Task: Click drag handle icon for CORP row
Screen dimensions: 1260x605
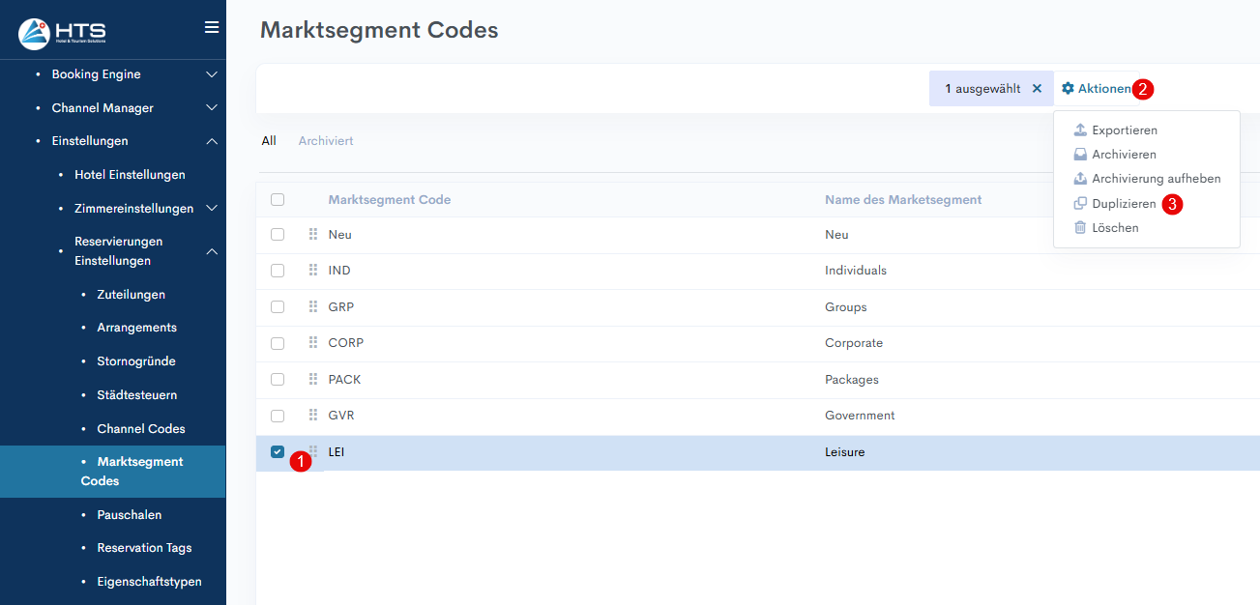Action: point(313,343)
